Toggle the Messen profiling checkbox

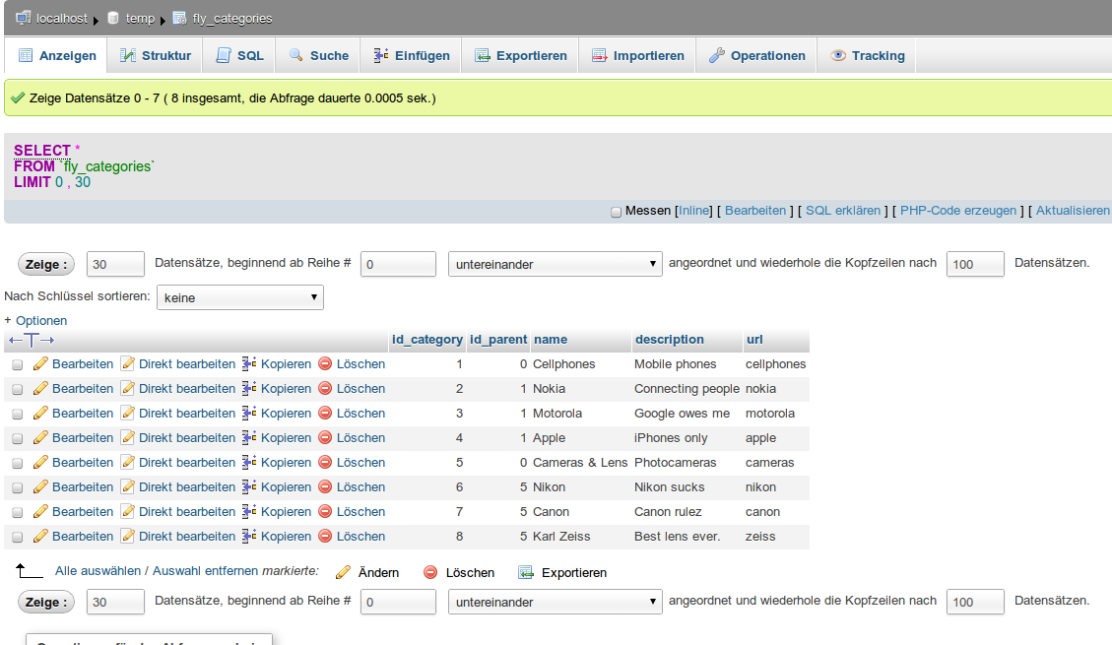(617, 212)
